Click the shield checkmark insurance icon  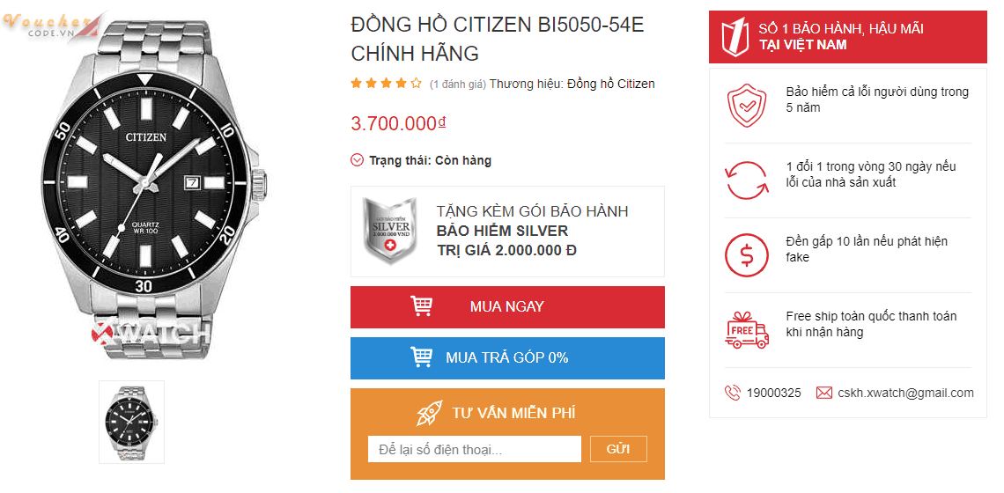tap(746, 106)
